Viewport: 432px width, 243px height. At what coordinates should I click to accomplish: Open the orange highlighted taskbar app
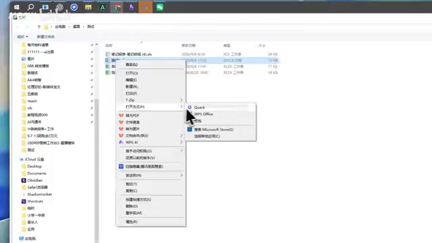point(146,7)
